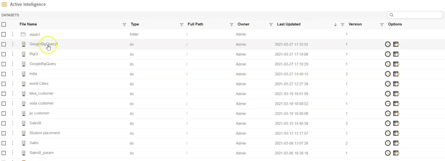This screenshot has width=445, height=161.
Task: Click the clock icon for jio customer
Action: tap(387, 113)
